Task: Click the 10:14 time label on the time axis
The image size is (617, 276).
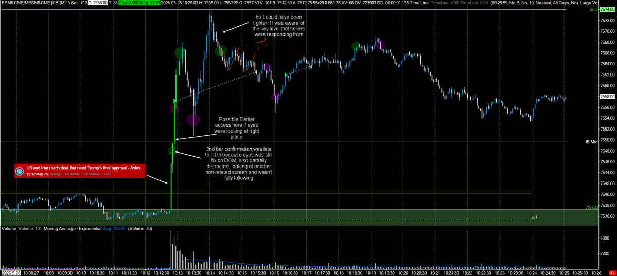Action: tap(210, 272)
